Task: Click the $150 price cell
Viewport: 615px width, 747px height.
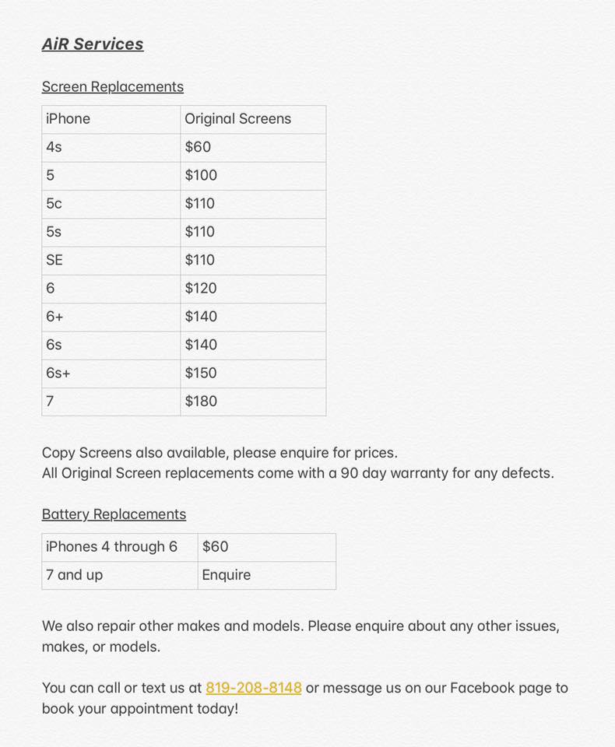Action: click(253, 373)
